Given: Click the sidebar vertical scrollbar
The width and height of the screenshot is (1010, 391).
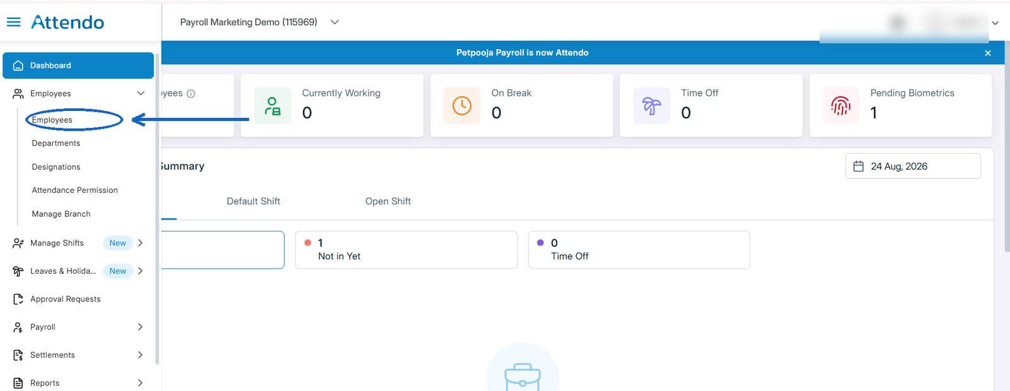Looking at the screenshot, I should [157, 208].
